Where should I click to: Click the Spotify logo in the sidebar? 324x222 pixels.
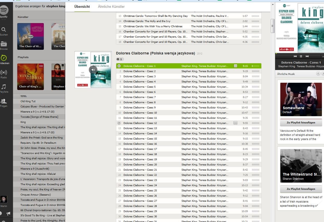coord(4,11)
